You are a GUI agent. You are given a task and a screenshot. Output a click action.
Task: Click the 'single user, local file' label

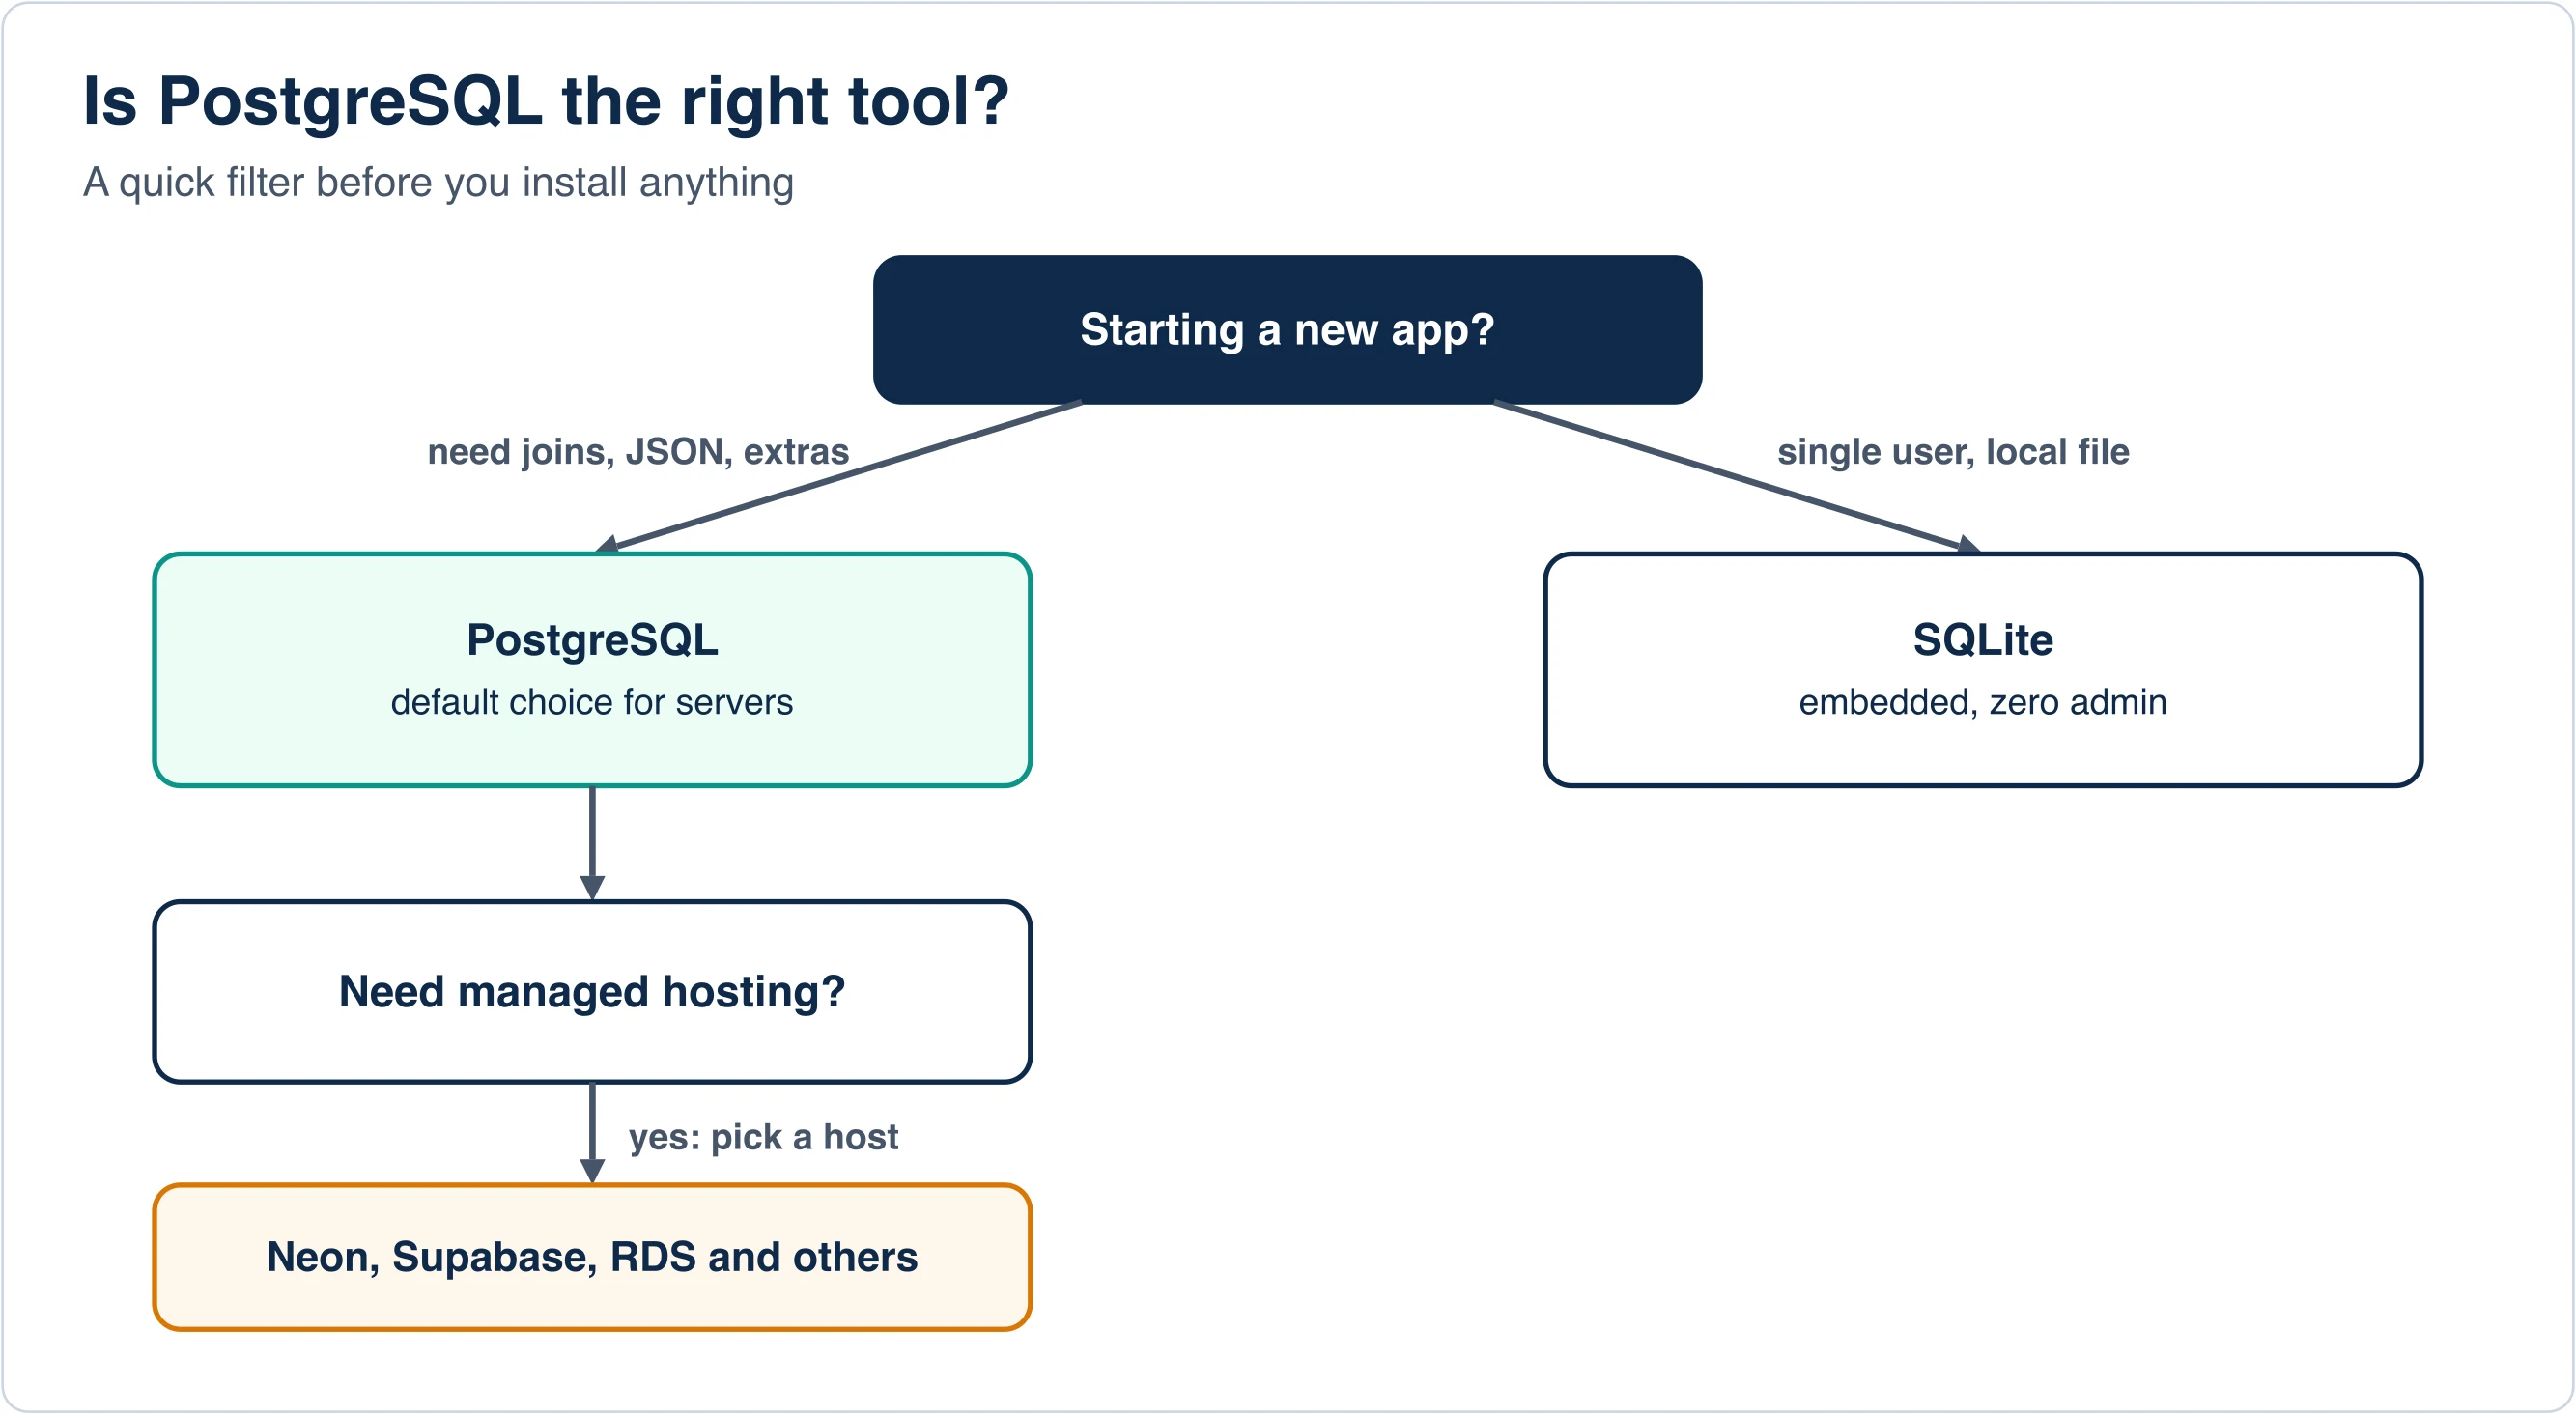[1952, 452]
